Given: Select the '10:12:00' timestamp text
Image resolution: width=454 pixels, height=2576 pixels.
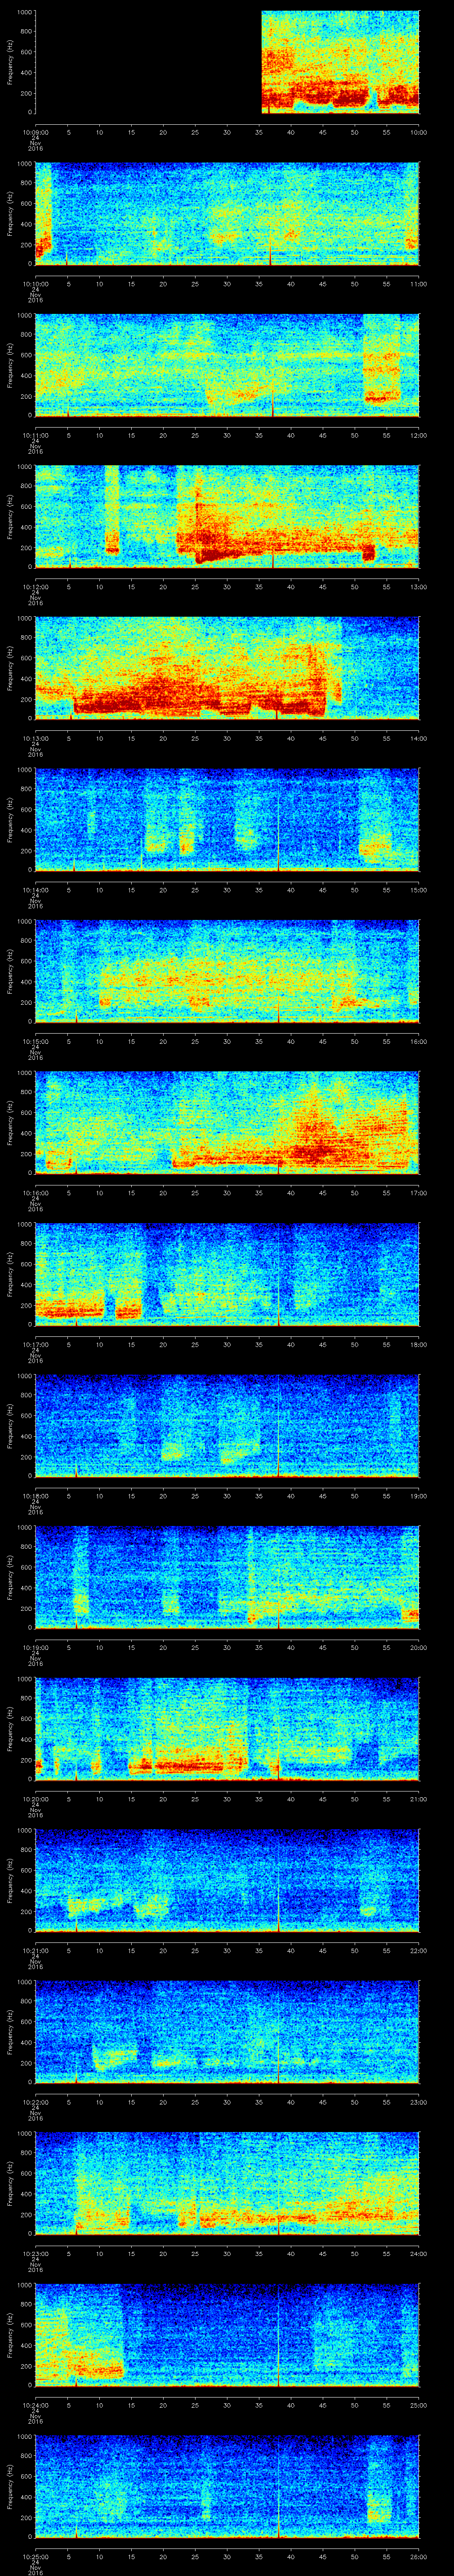Looking at the screenshot, I should (x=35, y=587).
